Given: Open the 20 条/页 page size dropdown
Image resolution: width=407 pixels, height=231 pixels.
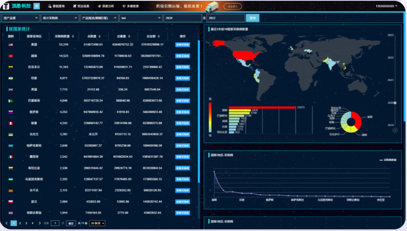Looking at the screenshot, I should (97, 223).
